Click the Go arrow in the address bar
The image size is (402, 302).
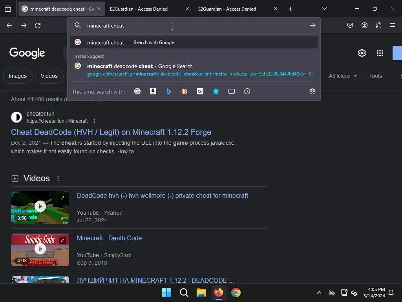click(x=312, y=26)
